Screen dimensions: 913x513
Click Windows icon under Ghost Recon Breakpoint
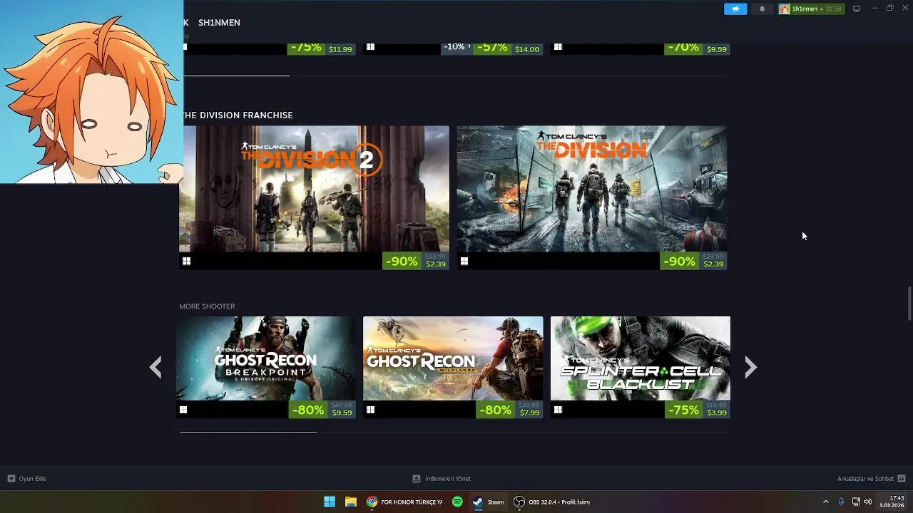pos(183,410)
